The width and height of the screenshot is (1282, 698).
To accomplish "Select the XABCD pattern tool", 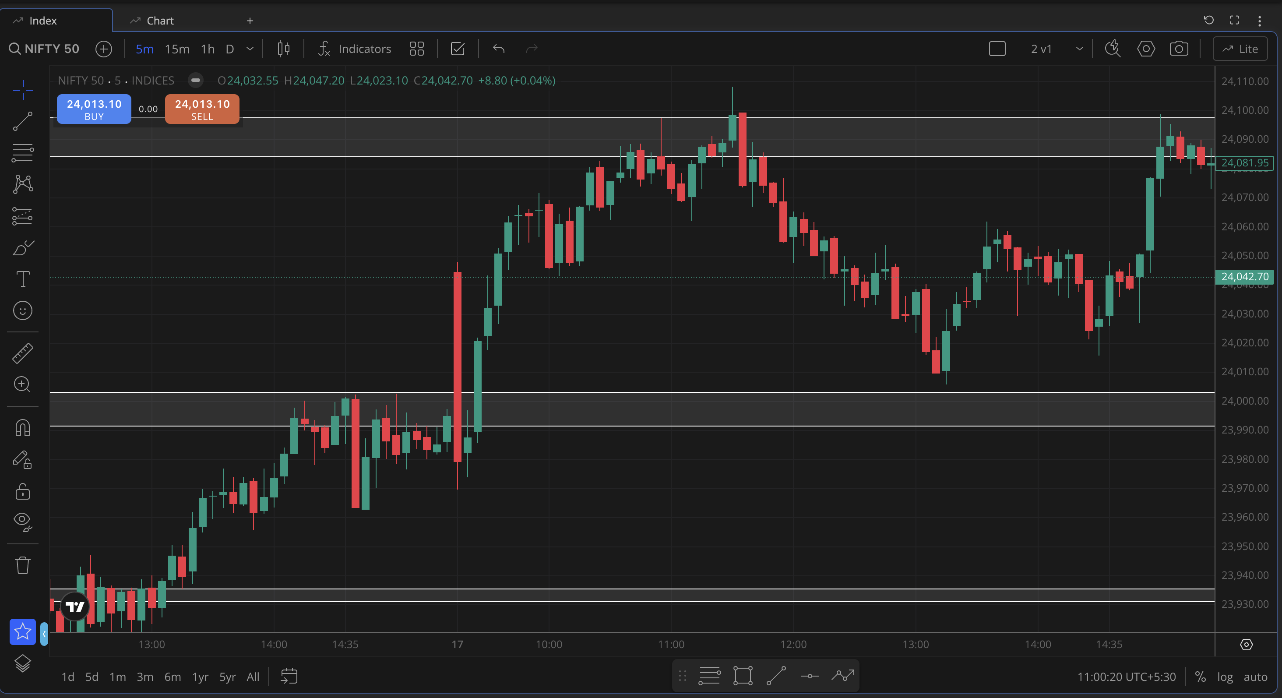I will pyautogui.click(x=23, y=184).
